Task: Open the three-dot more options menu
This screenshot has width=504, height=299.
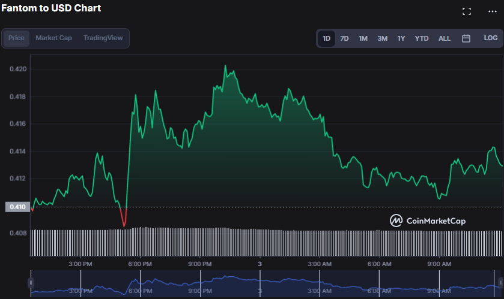Action: click(493, 11)
